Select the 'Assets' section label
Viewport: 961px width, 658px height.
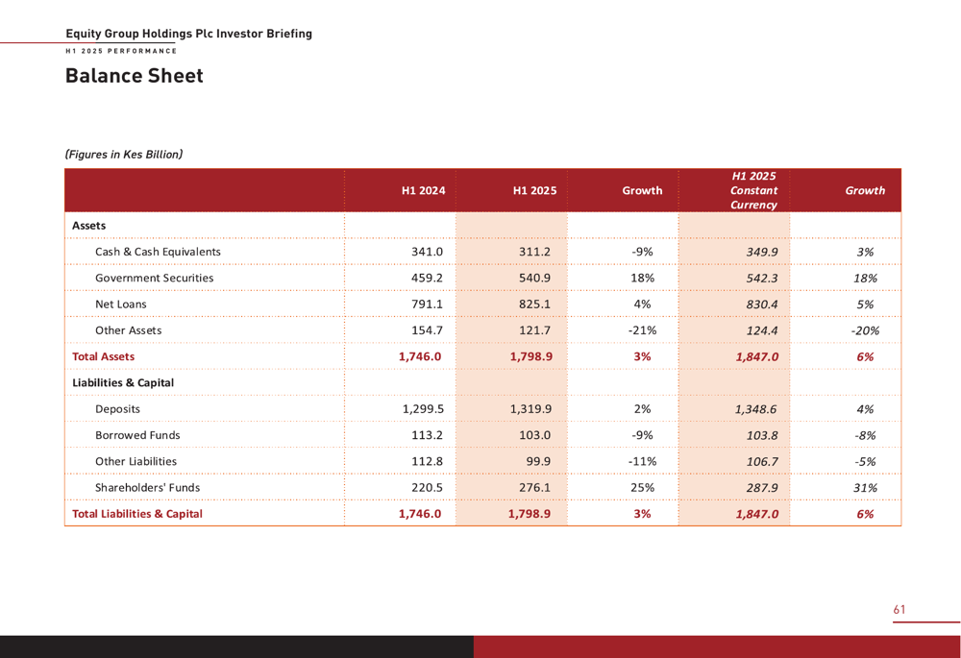(88, 226)
